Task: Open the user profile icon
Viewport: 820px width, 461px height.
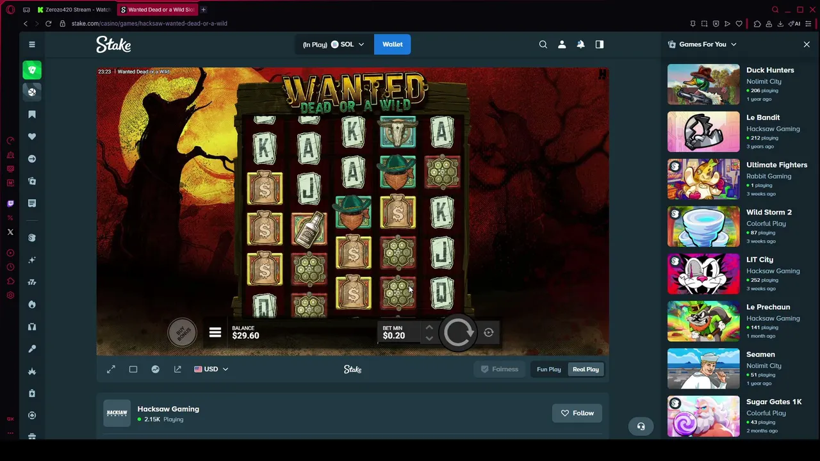Action: (562, 44)
